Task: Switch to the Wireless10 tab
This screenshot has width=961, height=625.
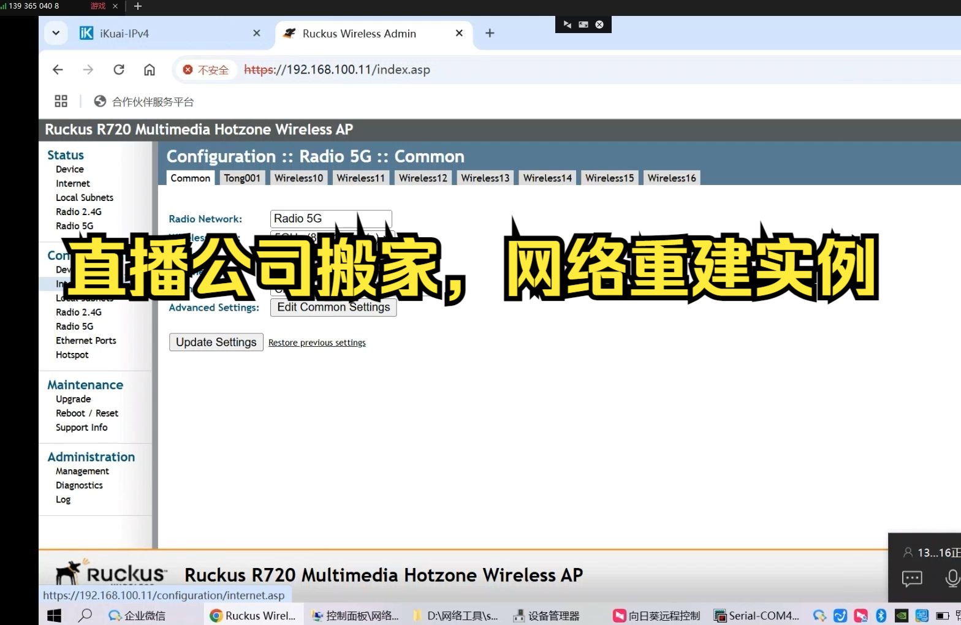Action: point(298,178)
